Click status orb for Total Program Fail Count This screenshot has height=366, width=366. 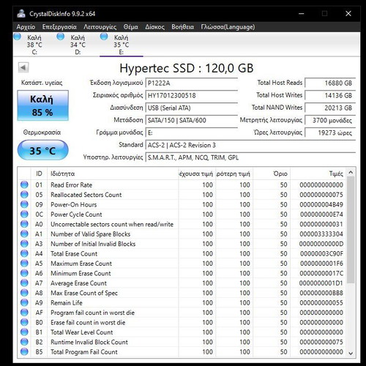point(24,351)
